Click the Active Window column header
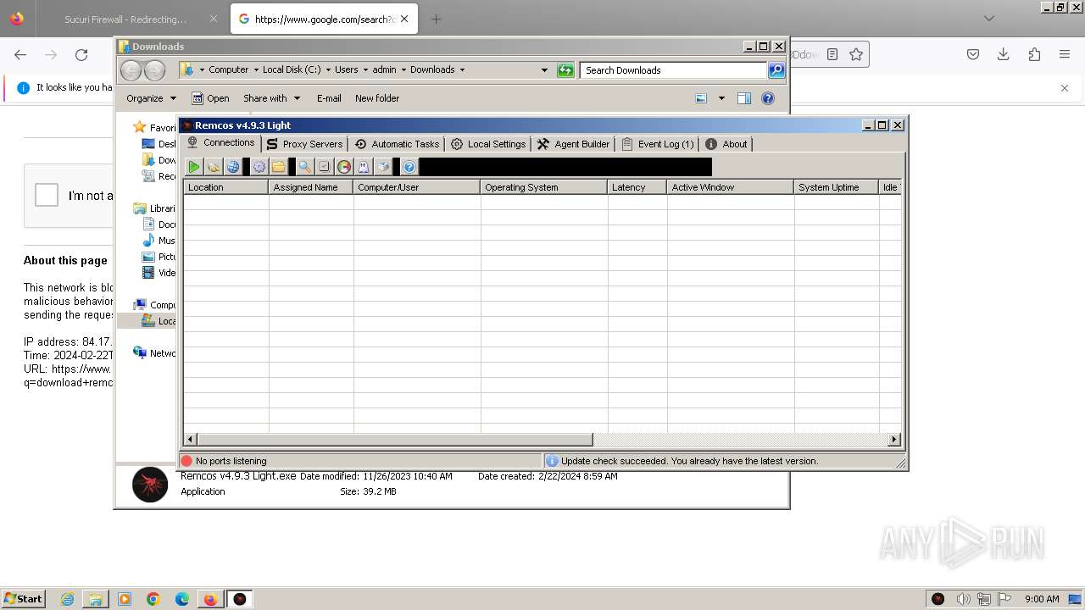Viewport: 1085px width, 610px height. click(x=730, y=187)
